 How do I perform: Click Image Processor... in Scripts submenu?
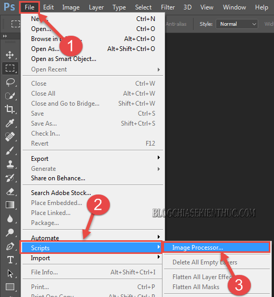click(x=216, y=248)
